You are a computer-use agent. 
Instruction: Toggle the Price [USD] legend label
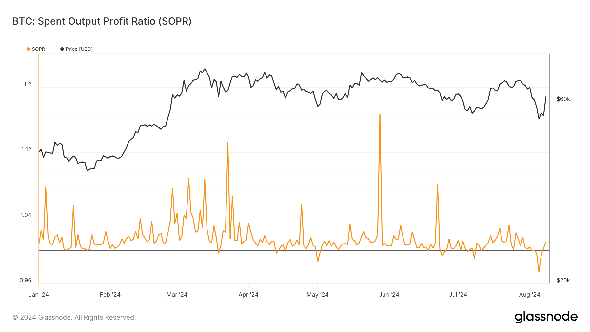[79, 49]
